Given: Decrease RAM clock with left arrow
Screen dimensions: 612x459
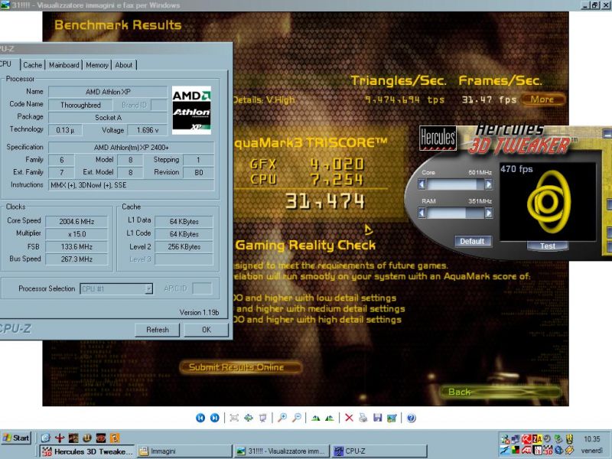Looking at the screenshot, I should coord(422,213).
